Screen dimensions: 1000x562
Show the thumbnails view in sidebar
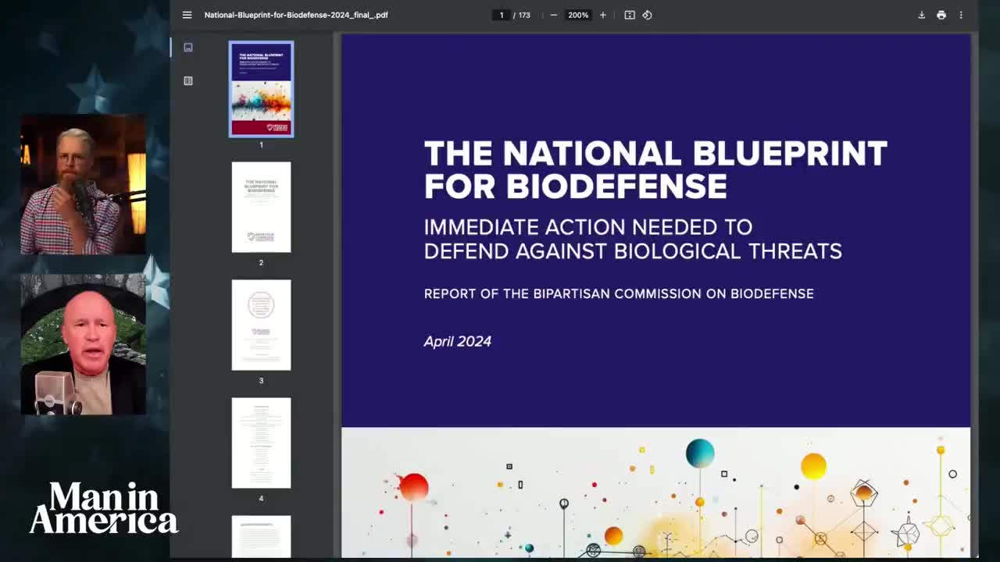[x=188, y=48]
